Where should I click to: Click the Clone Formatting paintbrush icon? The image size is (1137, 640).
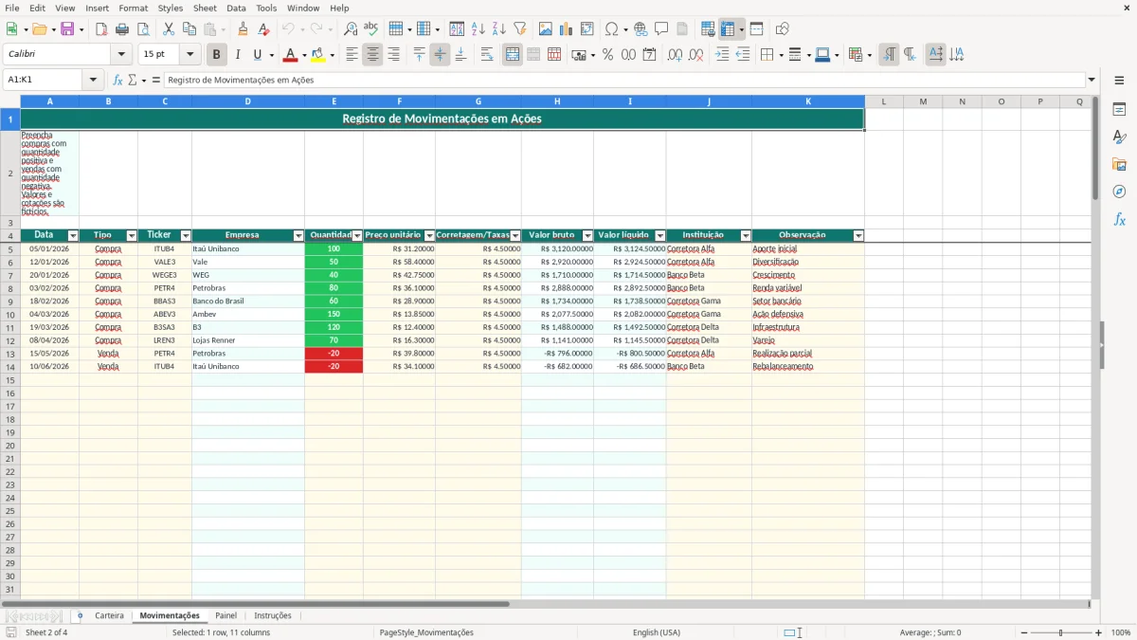click(x=244, y=29)
